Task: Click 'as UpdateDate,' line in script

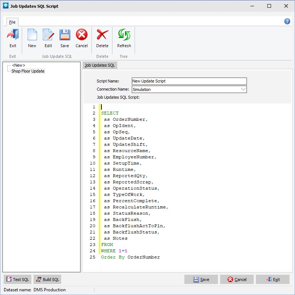Action: click(x=124, y=138)
